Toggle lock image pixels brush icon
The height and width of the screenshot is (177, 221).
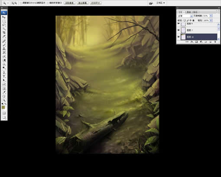(188, 20)
